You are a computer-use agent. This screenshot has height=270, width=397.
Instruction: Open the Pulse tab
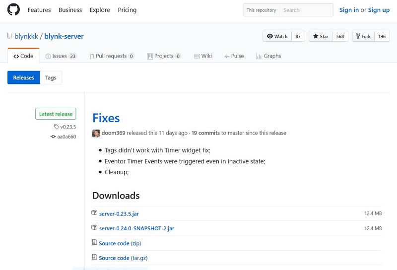pos(234,56)
